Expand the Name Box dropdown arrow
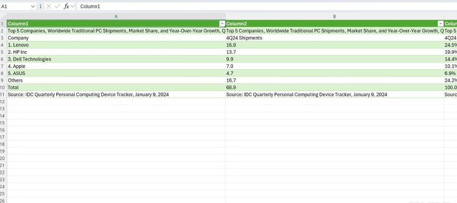457x203 pixels. coord(33,6)
